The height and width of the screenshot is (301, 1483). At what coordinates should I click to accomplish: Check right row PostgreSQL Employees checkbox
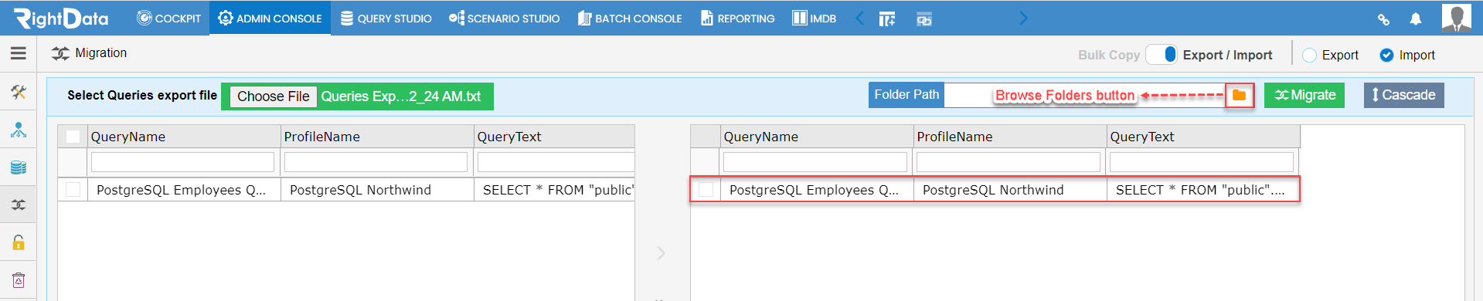[x=706, y=189]
